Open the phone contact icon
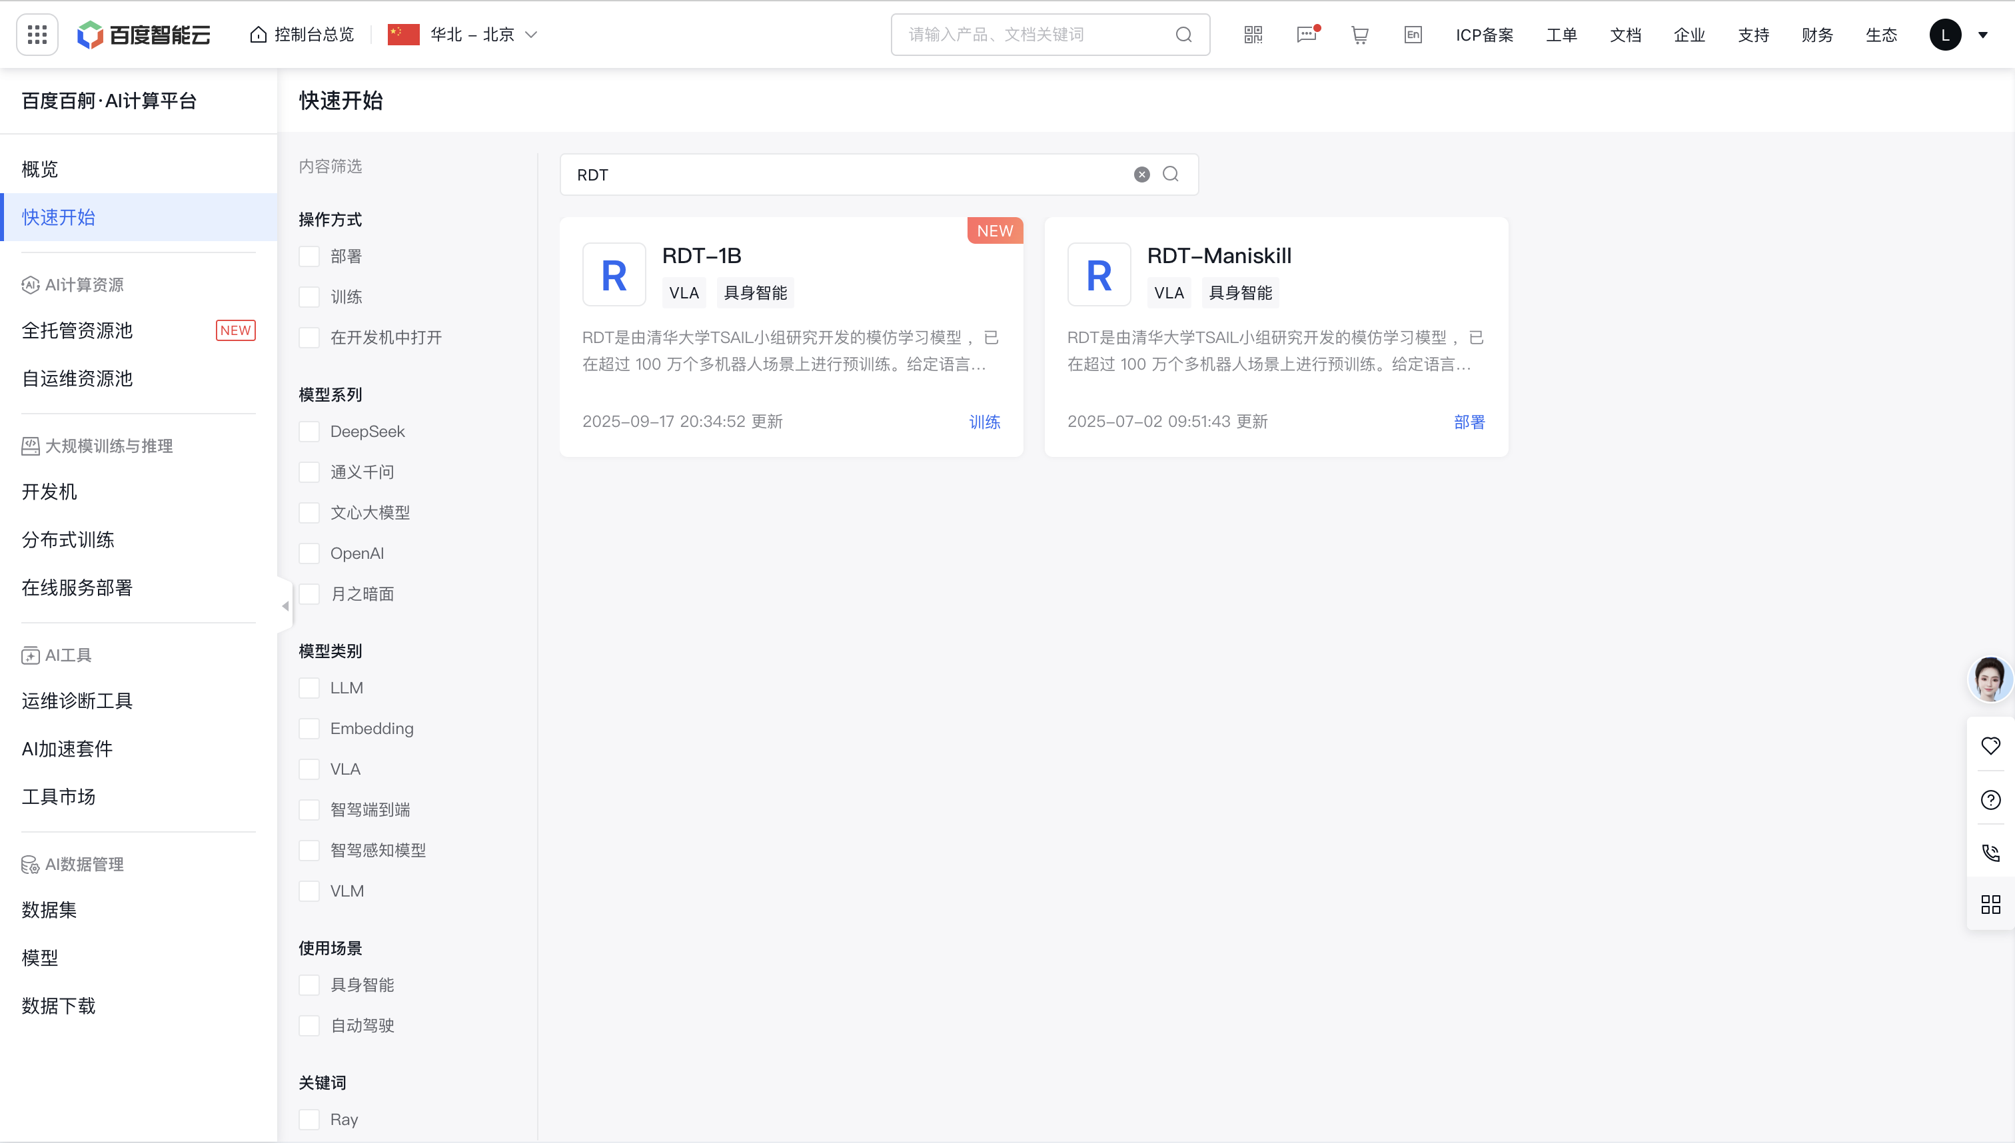2015x1143 pixels. point(1990,853)
